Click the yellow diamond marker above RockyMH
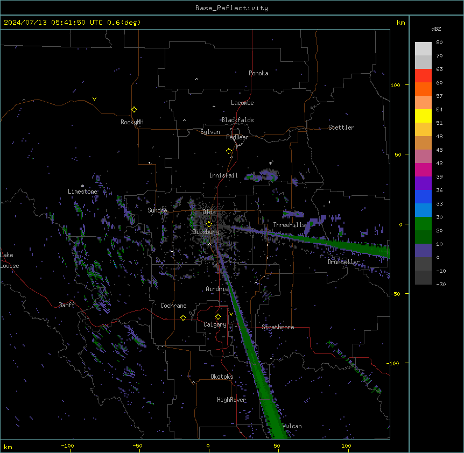The image size is (464, 453). click(x=134, y=110)
